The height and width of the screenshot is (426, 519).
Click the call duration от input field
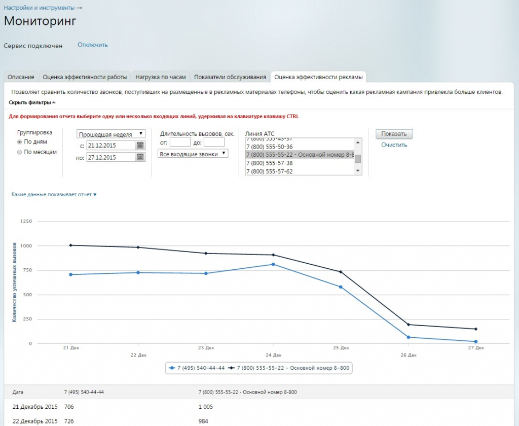pyautogui.click(x=180, y=143)
